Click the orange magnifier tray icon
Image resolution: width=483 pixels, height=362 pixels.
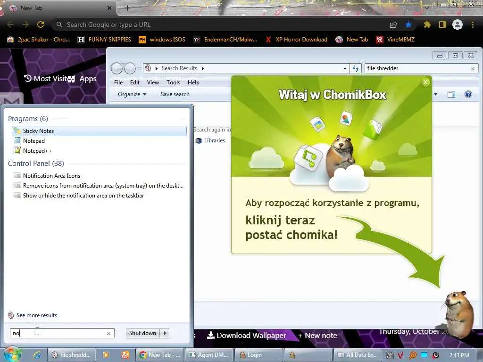click(412, 355)
